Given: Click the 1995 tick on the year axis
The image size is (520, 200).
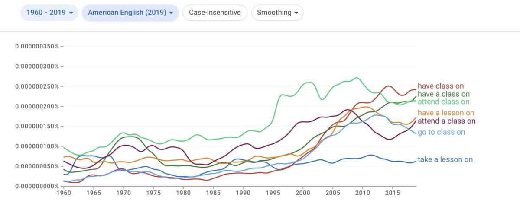Looking at the screenshot, I should (273, 193).
